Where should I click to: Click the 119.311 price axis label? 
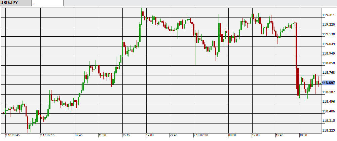pyautogui.click(x=328, y=15)
